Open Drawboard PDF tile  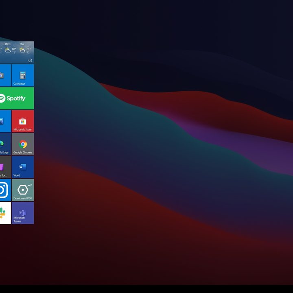point(23,190)
